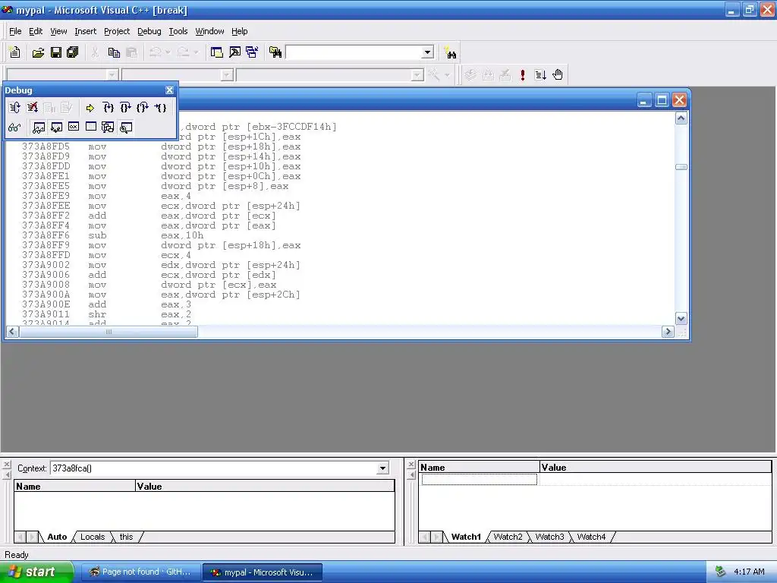Click the hand Insert/Remove Breakpoint icon
The width and height of the screenshot is (777, 583).
click(x=558, y=75)
